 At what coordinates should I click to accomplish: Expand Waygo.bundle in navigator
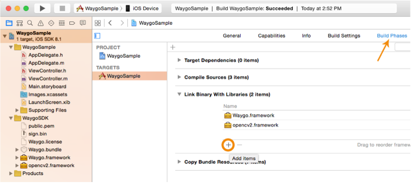coord(17,150)
